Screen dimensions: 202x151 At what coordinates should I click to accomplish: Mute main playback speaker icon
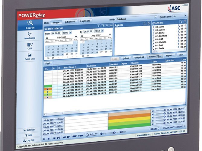101,134
